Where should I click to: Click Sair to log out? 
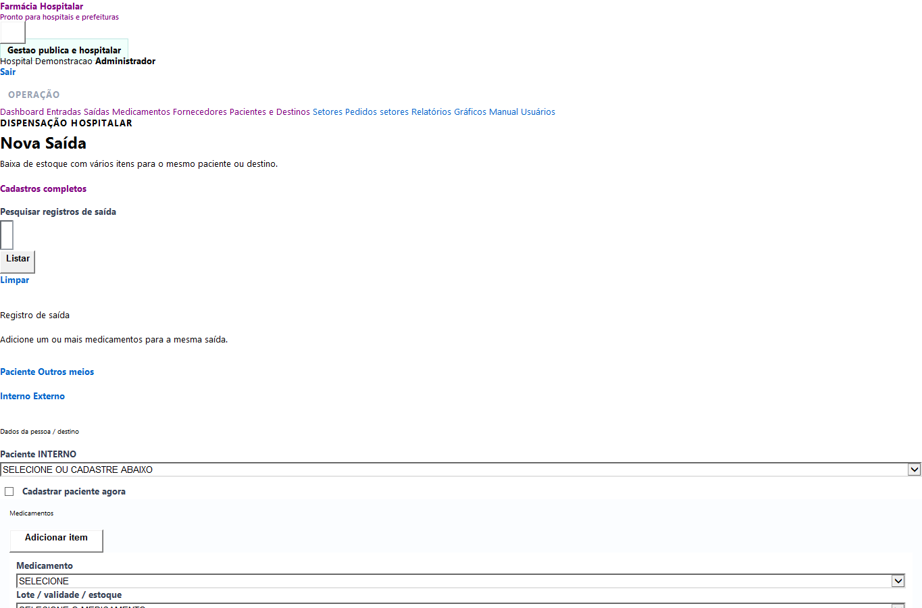click(8, 72)
